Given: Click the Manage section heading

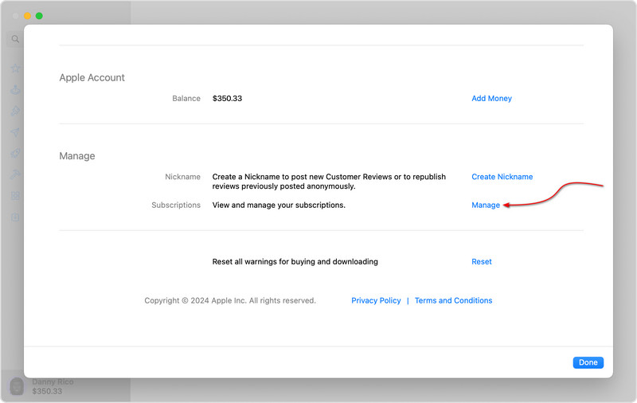Looking at the screenshot, I should [77, 156].
